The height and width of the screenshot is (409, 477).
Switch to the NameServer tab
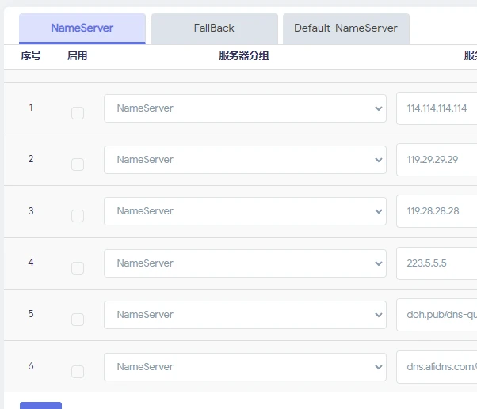pos(82,28)
